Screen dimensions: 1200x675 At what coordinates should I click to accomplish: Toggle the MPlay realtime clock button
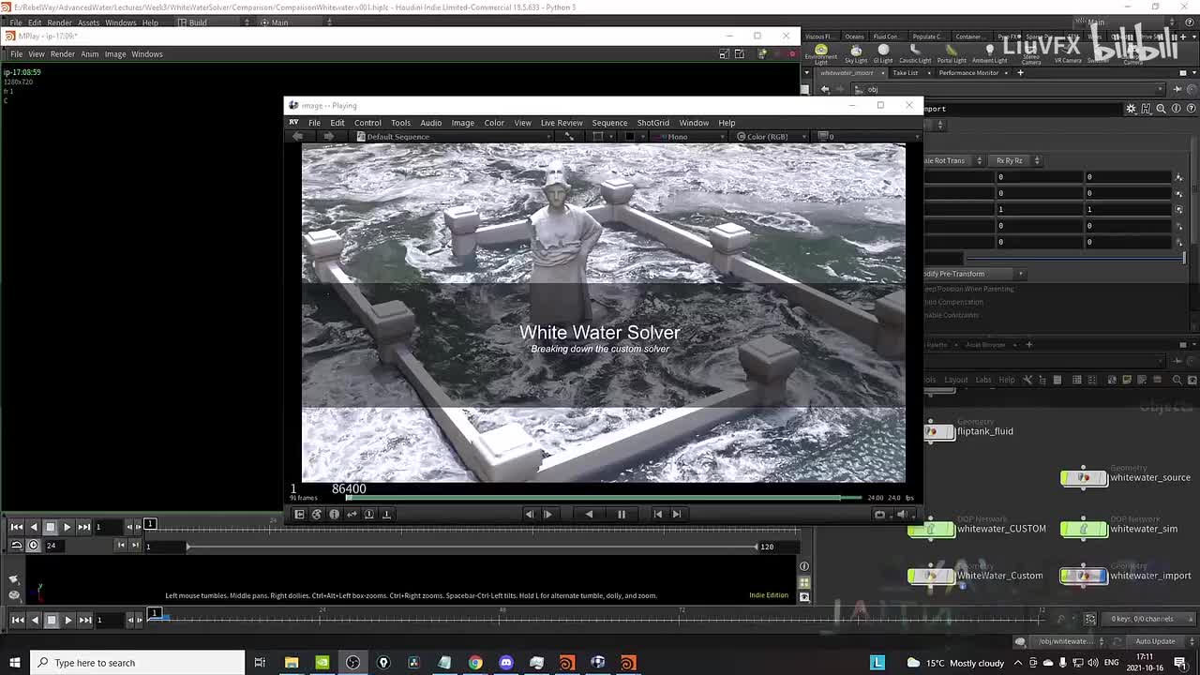(34, 546)
